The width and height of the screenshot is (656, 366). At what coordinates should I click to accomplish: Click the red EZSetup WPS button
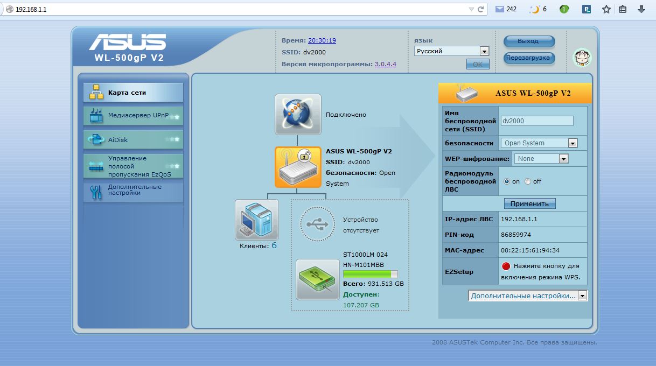[x=506, y=266]
